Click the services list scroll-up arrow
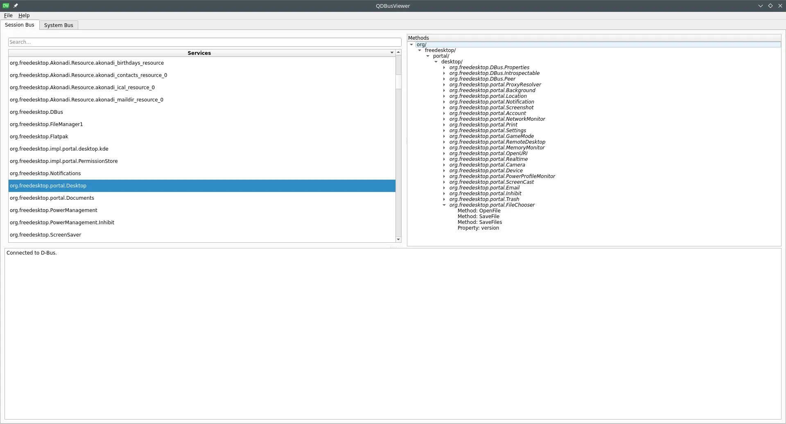The image size is (786, 424). [398, 52]
